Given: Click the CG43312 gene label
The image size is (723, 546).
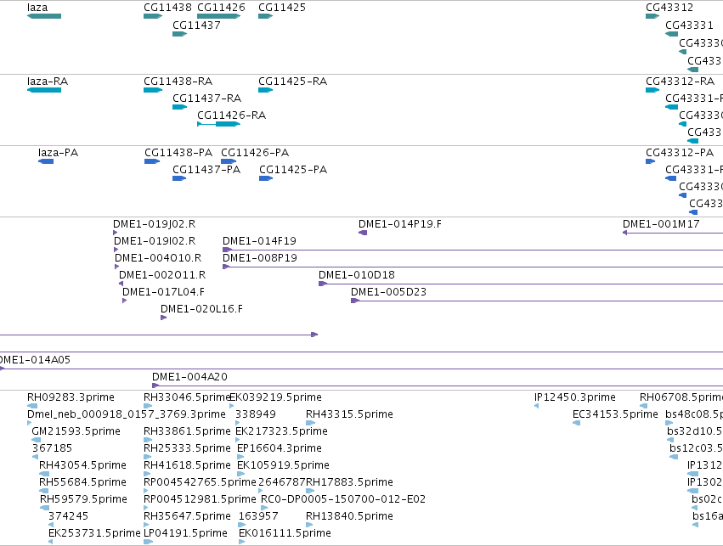Looking at the screenshot, I should (669, 8).
